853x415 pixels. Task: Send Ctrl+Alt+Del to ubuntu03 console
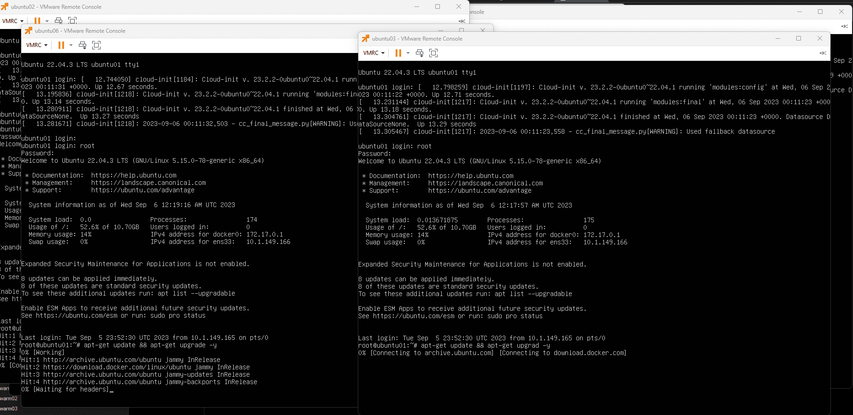pos(420,53)
